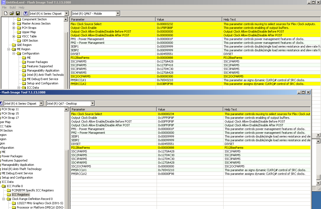Expand the PCH Straps tree node
Viewport: 321px width, 209px height.
pos(14,28)
